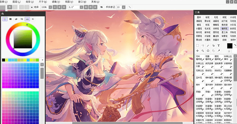
Task: Select the magic wand tool
Action: pyautogui.click(x=208, y=45)
